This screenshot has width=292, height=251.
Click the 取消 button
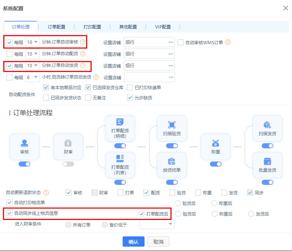[158, 242]
